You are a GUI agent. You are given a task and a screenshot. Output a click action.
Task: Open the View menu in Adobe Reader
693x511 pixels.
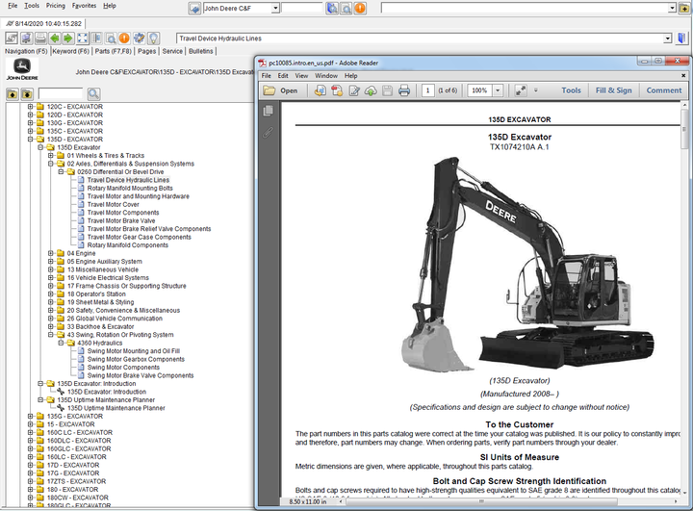pos(301,76)
